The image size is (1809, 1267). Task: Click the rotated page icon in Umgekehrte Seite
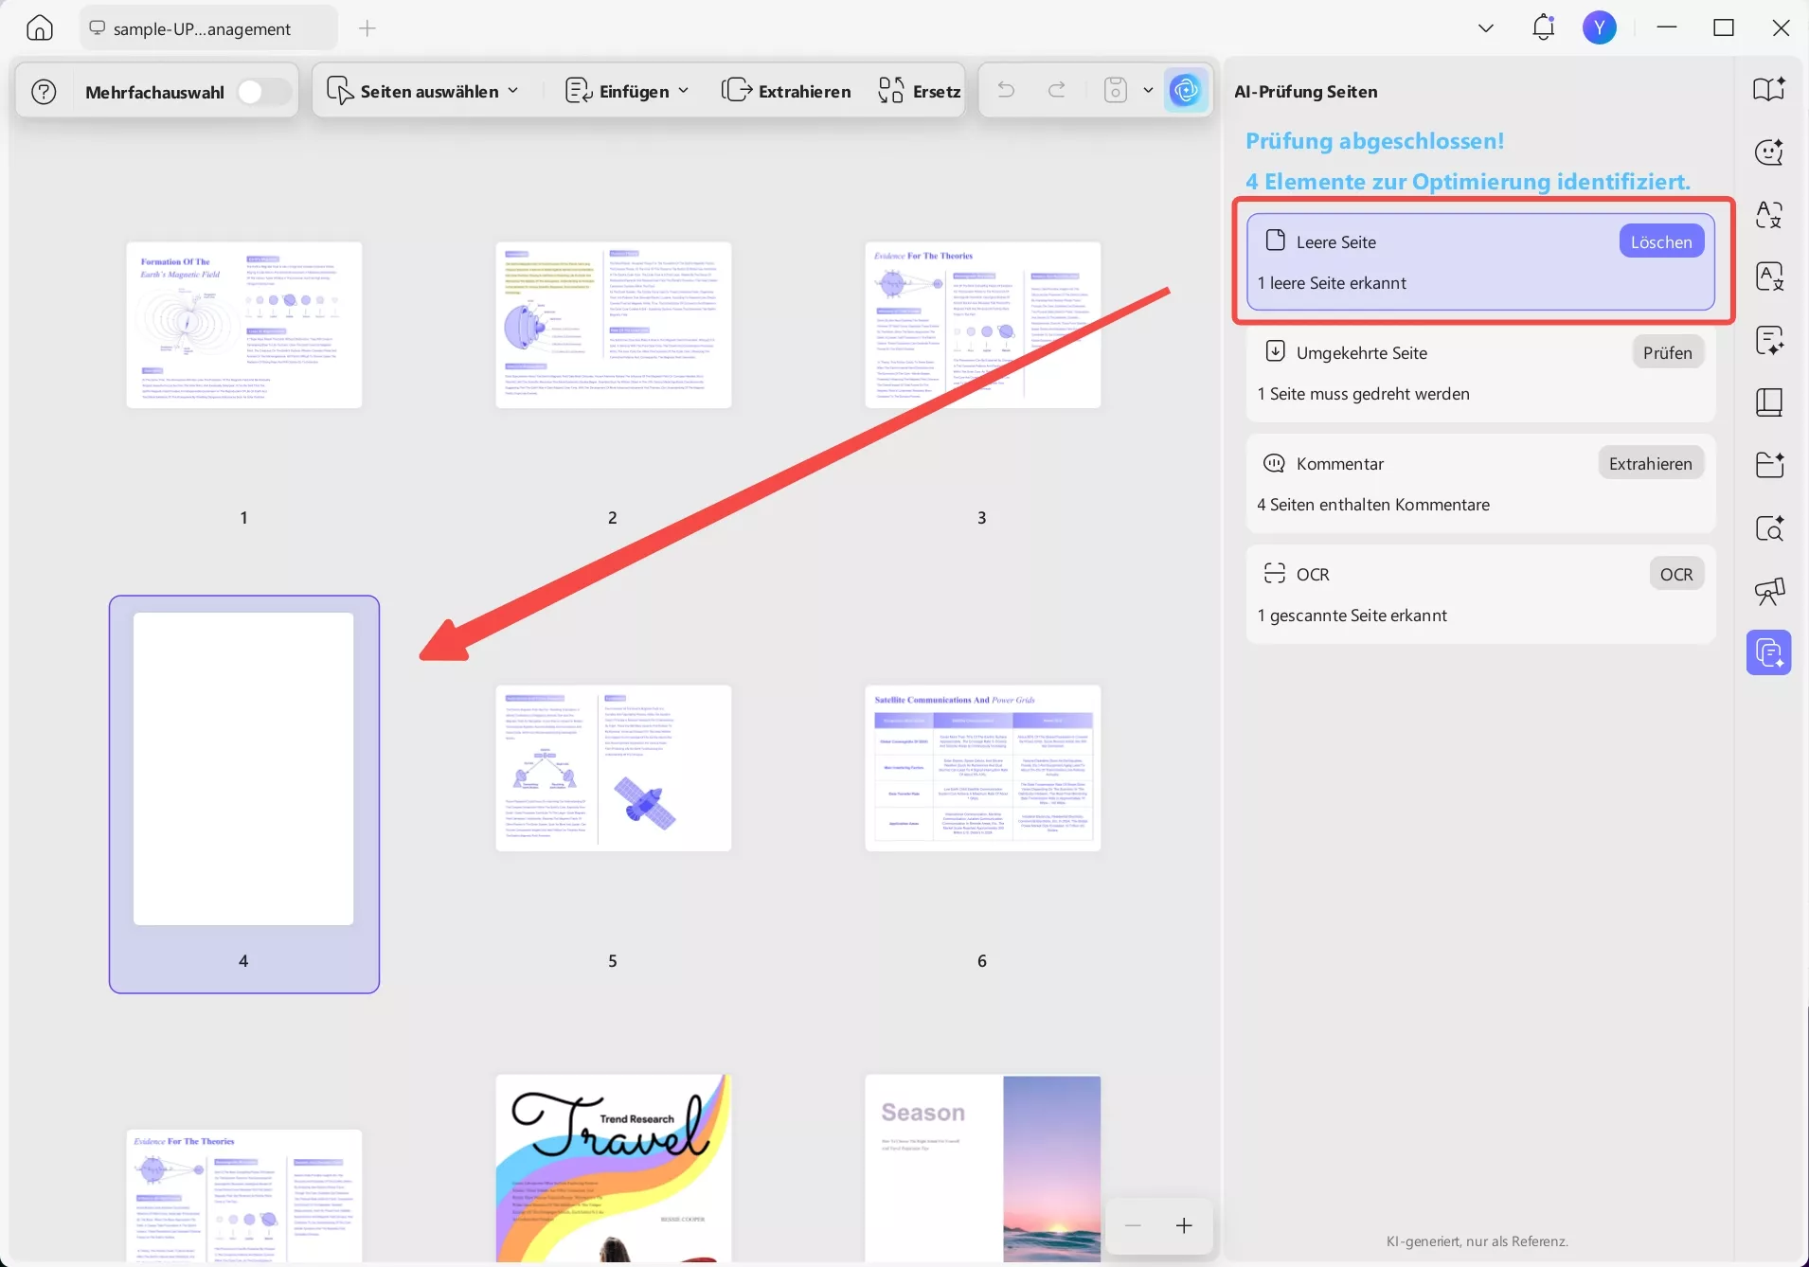pos(1276,351)
